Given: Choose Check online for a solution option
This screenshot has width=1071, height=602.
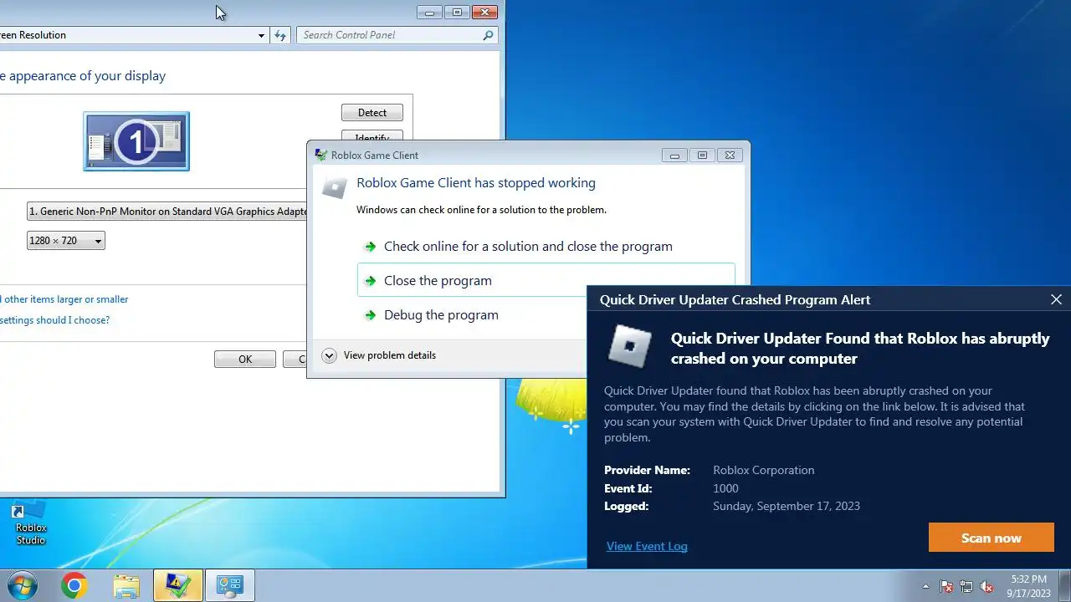Looking at the screenshot, I should pyautogui.click(x=528, y=247).
